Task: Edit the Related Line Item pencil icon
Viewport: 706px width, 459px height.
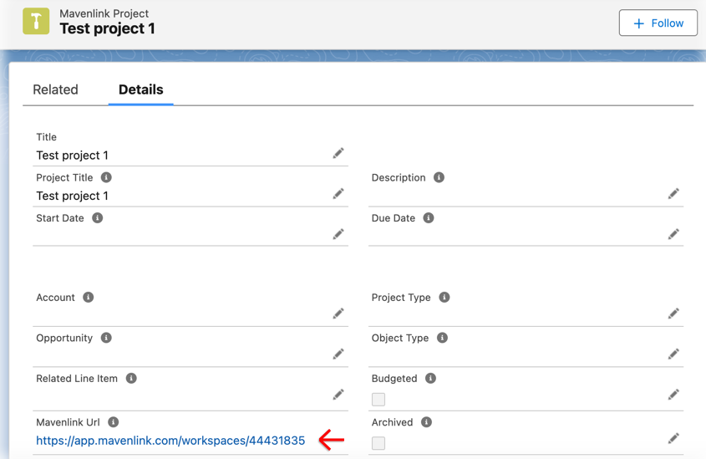Action: point(338,395)
